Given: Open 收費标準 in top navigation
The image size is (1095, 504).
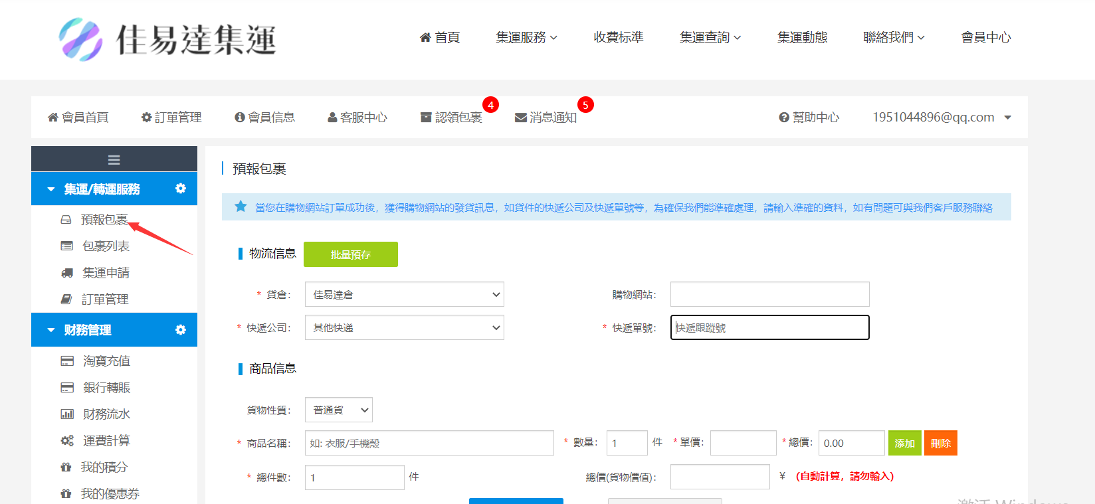Looking at the screenshot, I should point(619,37).
